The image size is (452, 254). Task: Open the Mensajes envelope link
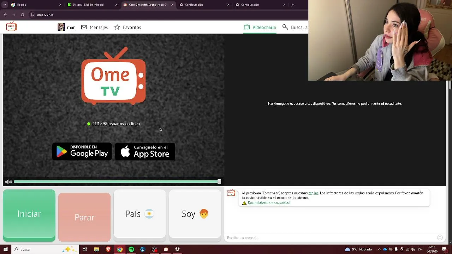[94, 27]
